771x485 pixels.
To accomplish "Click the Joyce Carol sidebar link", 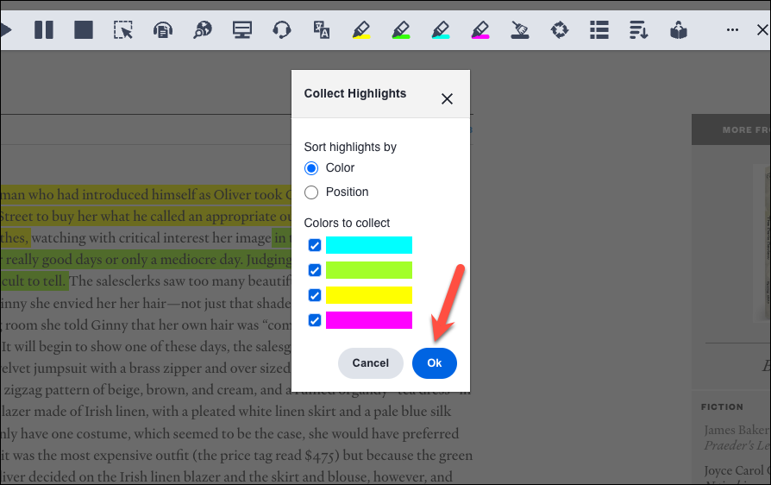I will point(737,470).
